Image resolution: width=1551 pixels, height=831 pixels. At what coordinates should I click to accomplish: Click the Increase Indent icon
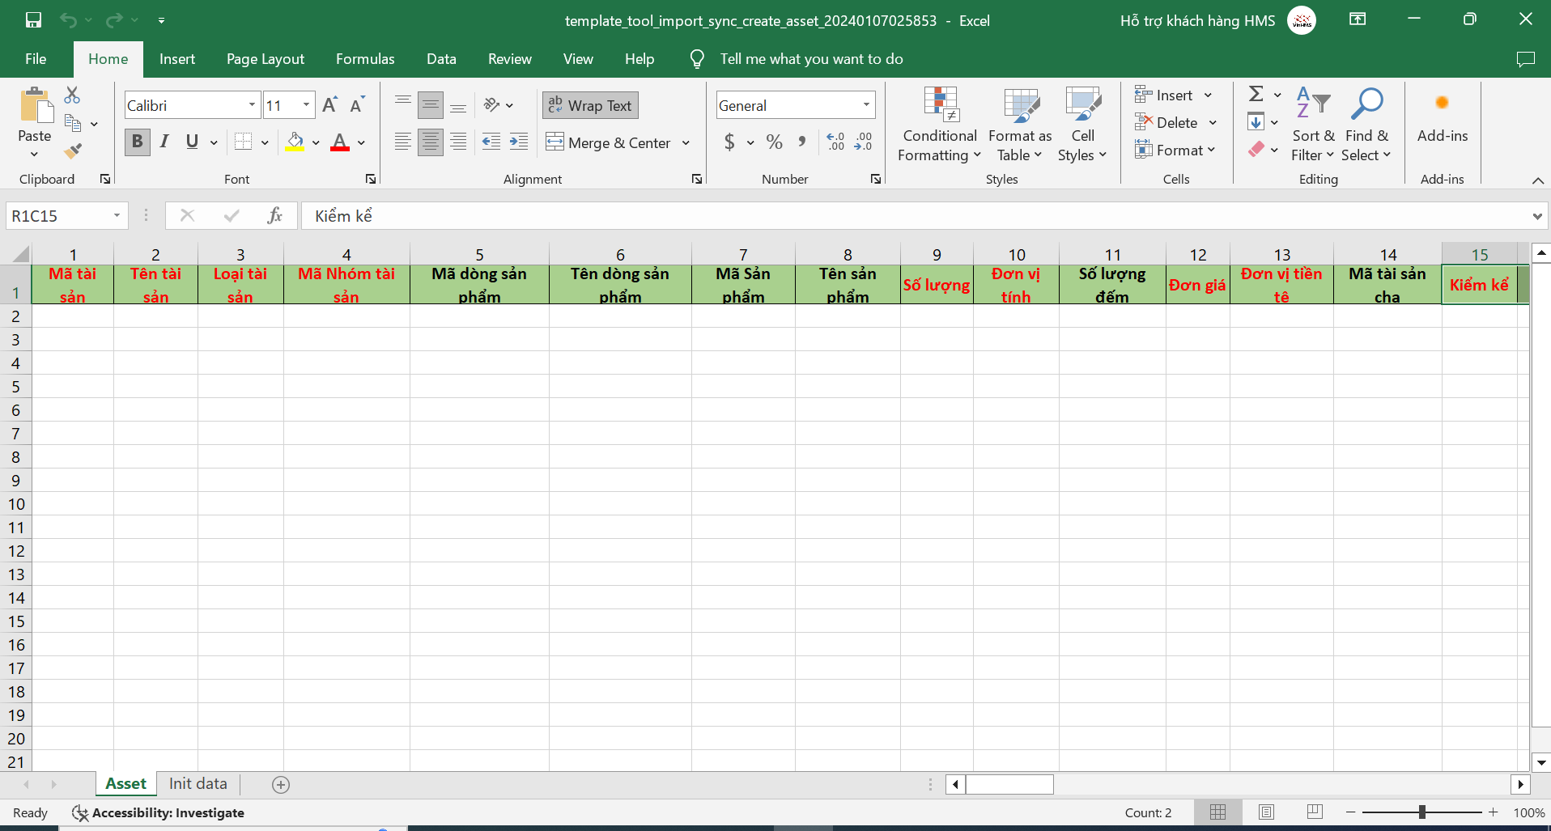pyautogui.click(x=519, y=142)
